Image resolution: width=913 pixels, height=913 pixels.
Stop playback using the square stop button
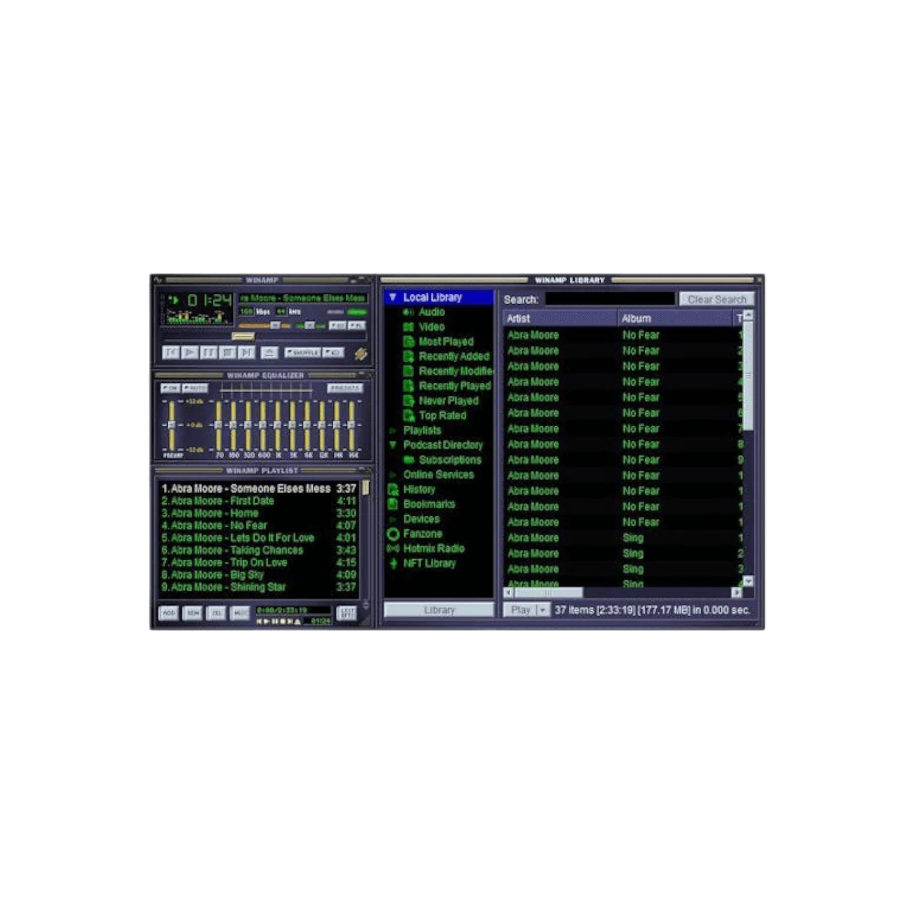pyautogui.click(x=227, y=353)
